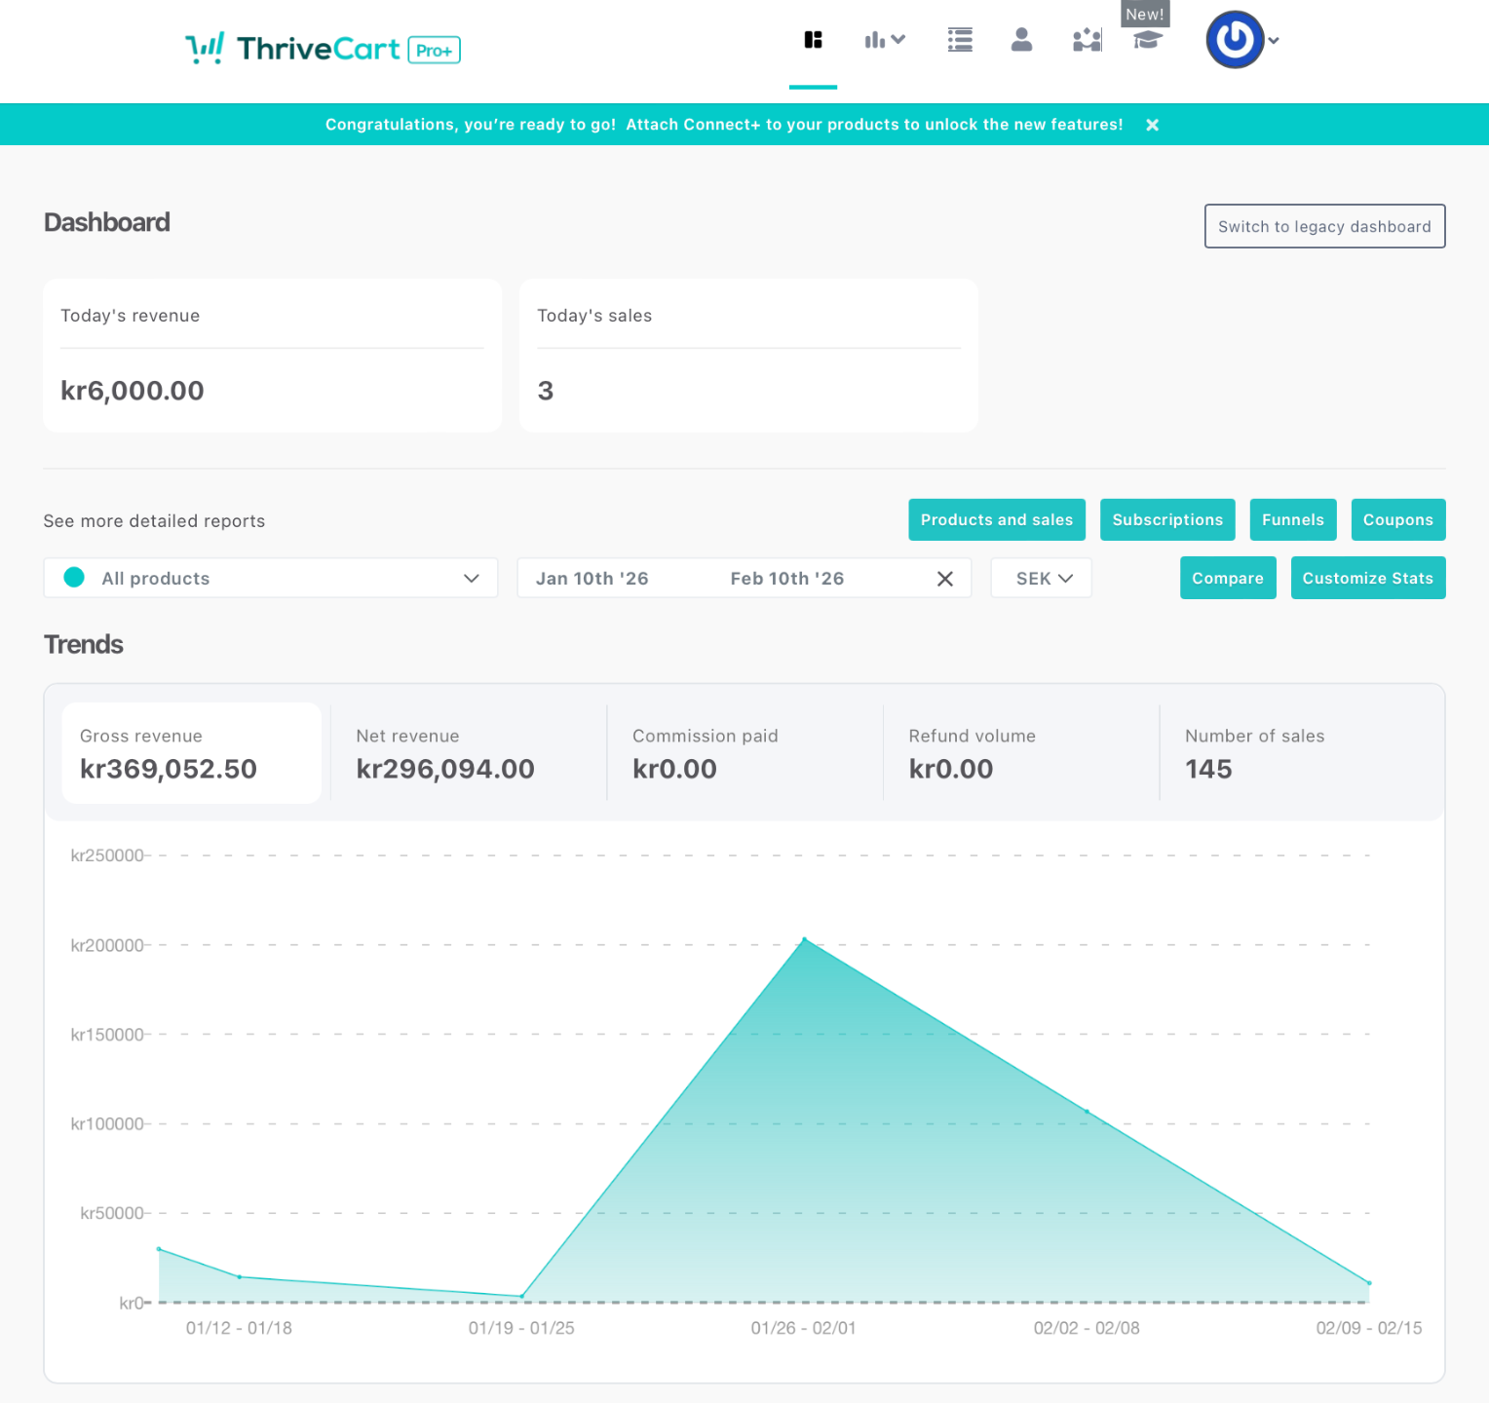Click the Trends heading
This screenshot has width=1489, height=1403.
[x=84, y=644]
